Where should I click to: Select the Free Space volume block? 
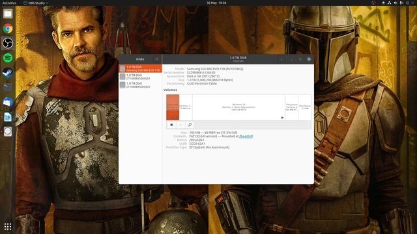(305, 107)
